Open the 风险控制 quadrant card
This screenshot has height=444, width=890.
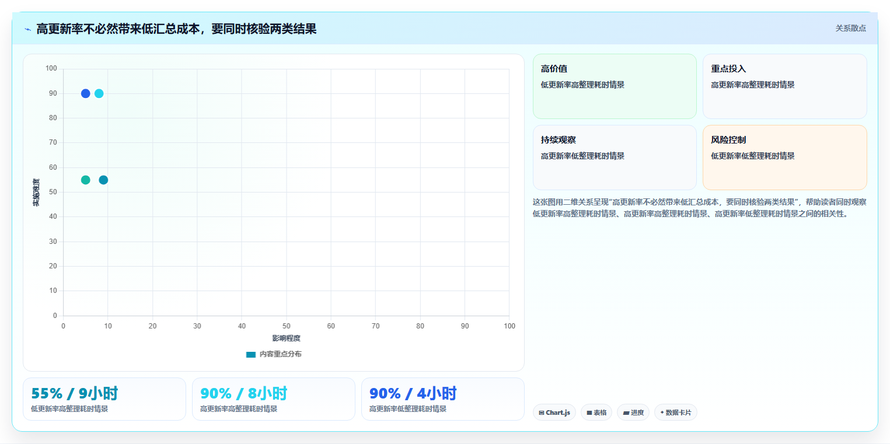785,158
